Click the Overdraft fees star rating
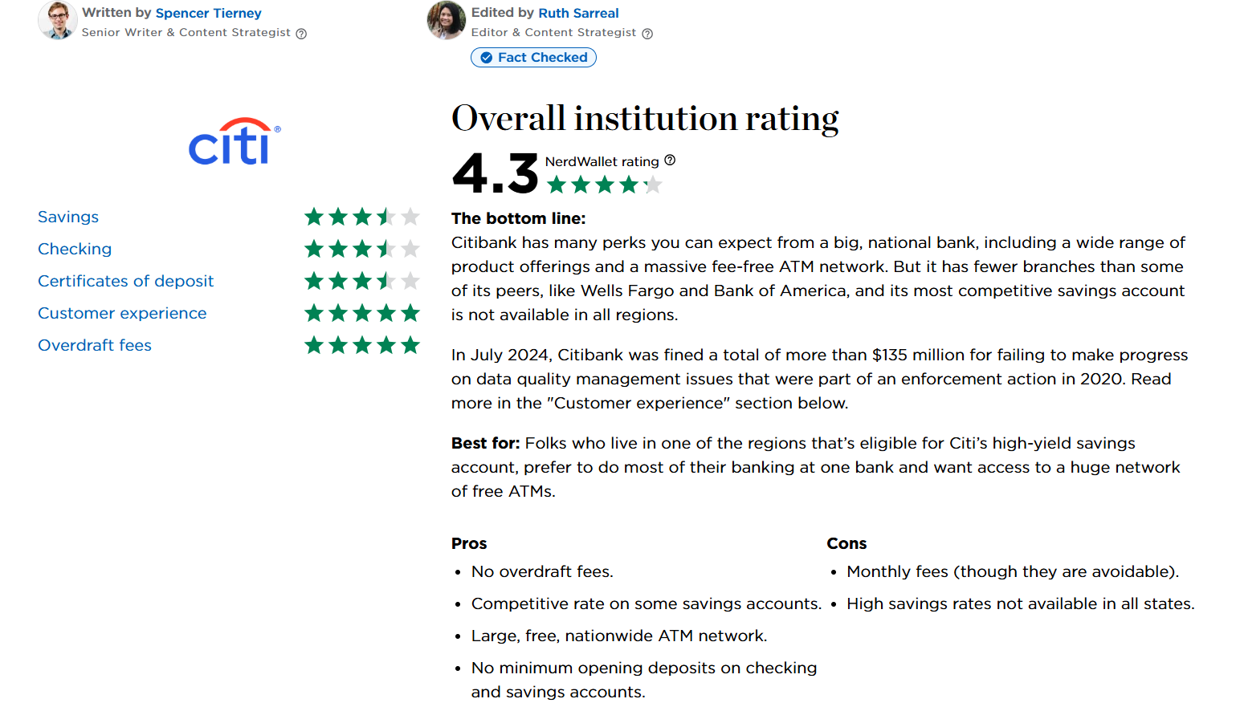 (362, 345)
